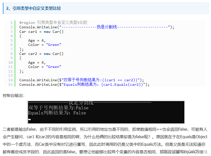Viewport: 211px width, 156px height.
Task: Click the new keyword on line 3
Action: click(47, 31)
